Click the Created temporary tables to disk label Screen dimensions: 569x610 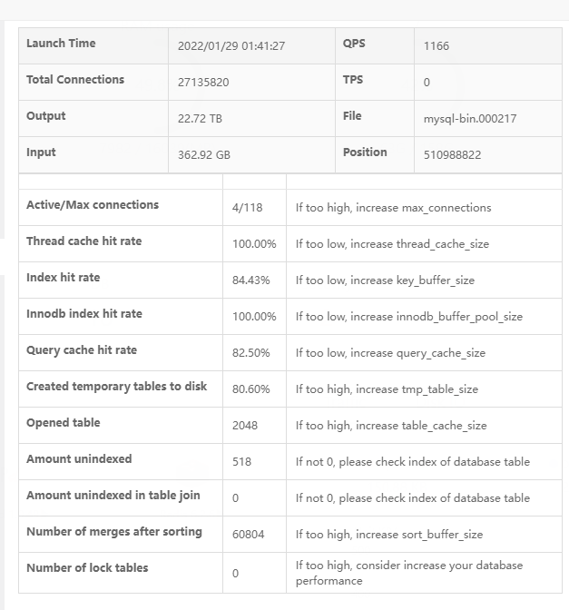117,387
